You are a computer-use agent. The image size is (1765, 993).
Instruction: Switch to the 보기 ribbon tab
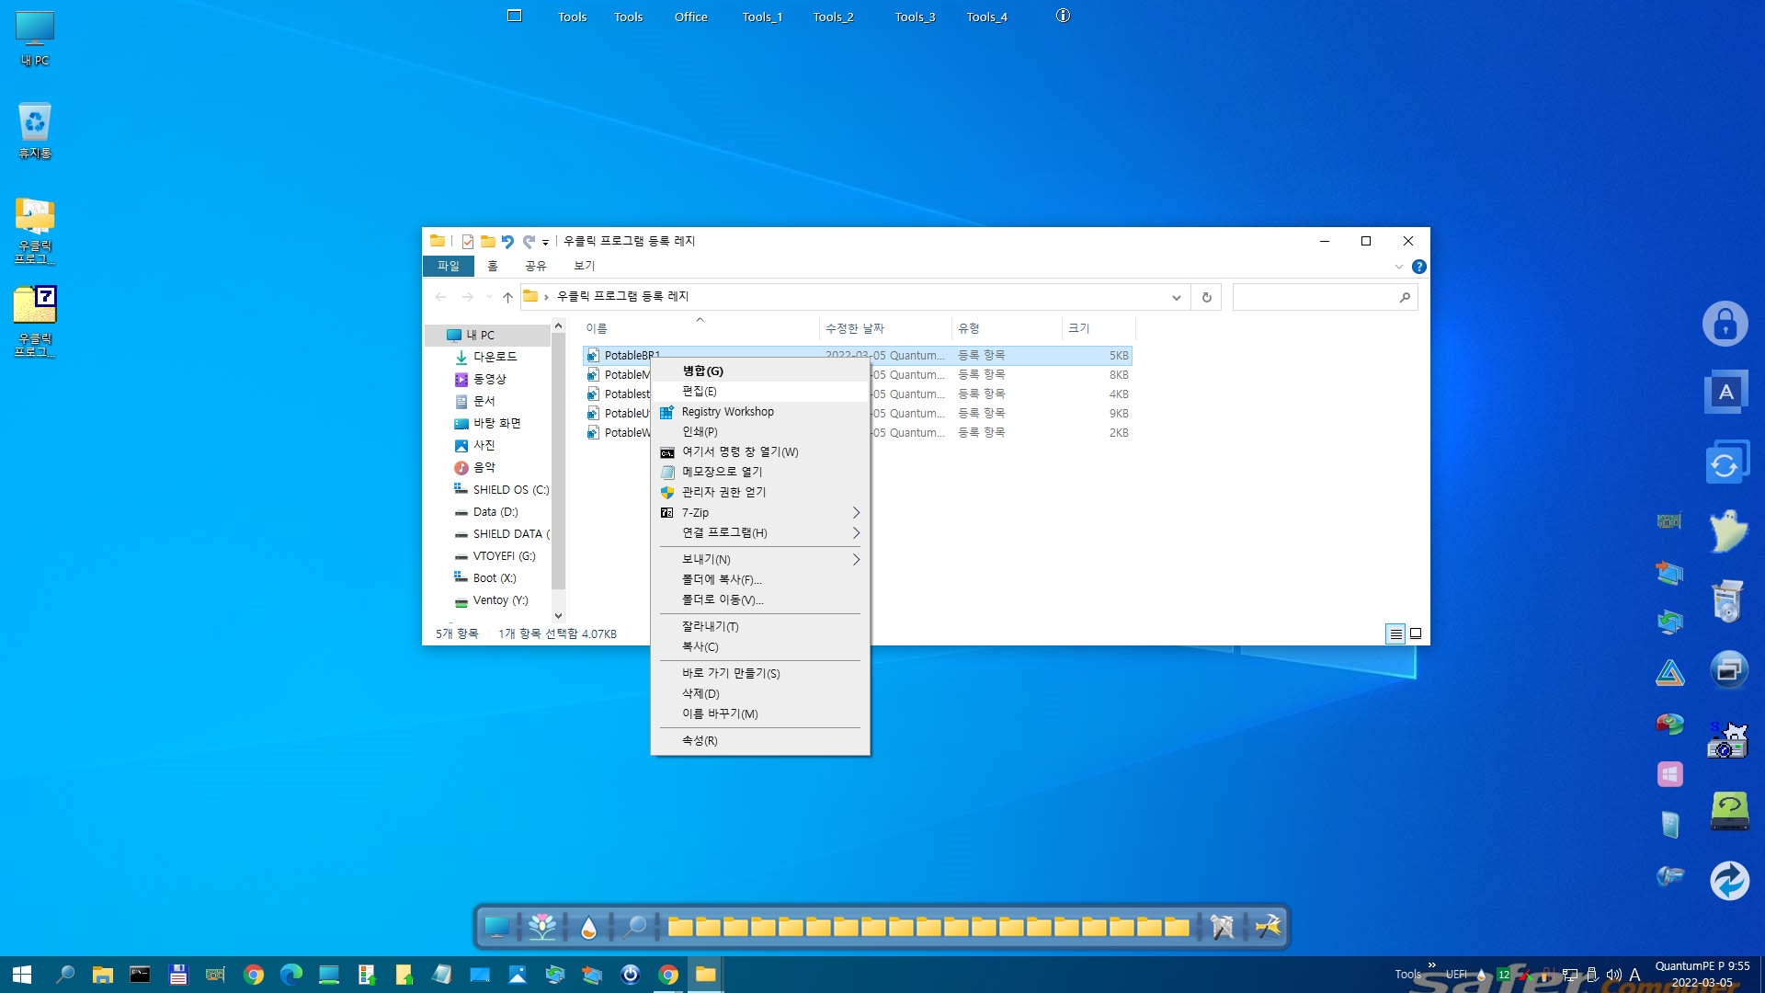click(585, 266)
